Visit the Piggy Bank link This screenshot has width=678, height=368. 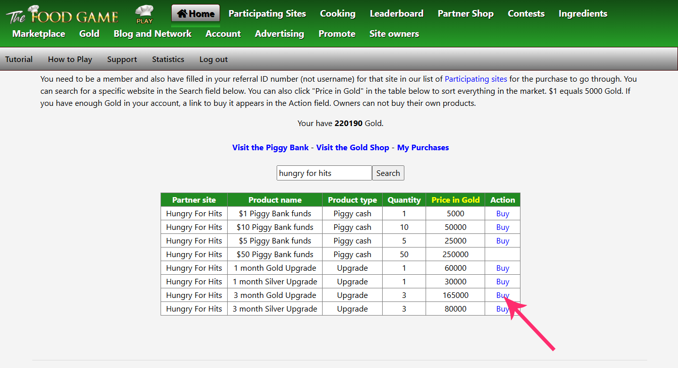[x=271, y=148]
